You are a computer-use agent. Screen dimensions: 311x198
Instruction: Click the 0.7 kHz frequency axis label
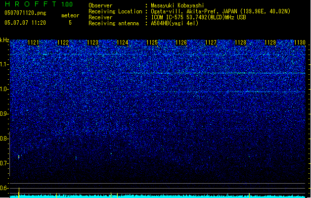pos(4,163)
